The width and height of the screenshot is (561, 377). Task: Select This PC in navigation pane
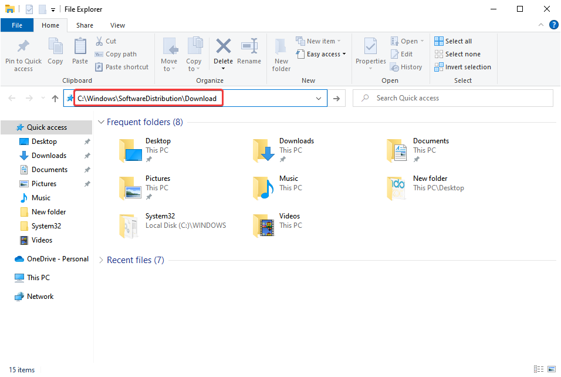point(38,278)
